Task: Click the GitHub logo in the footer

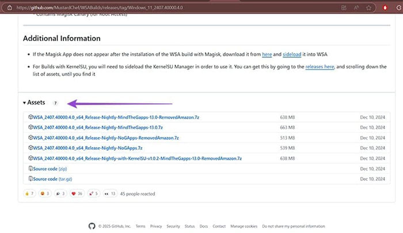Action: coord(92,226)
